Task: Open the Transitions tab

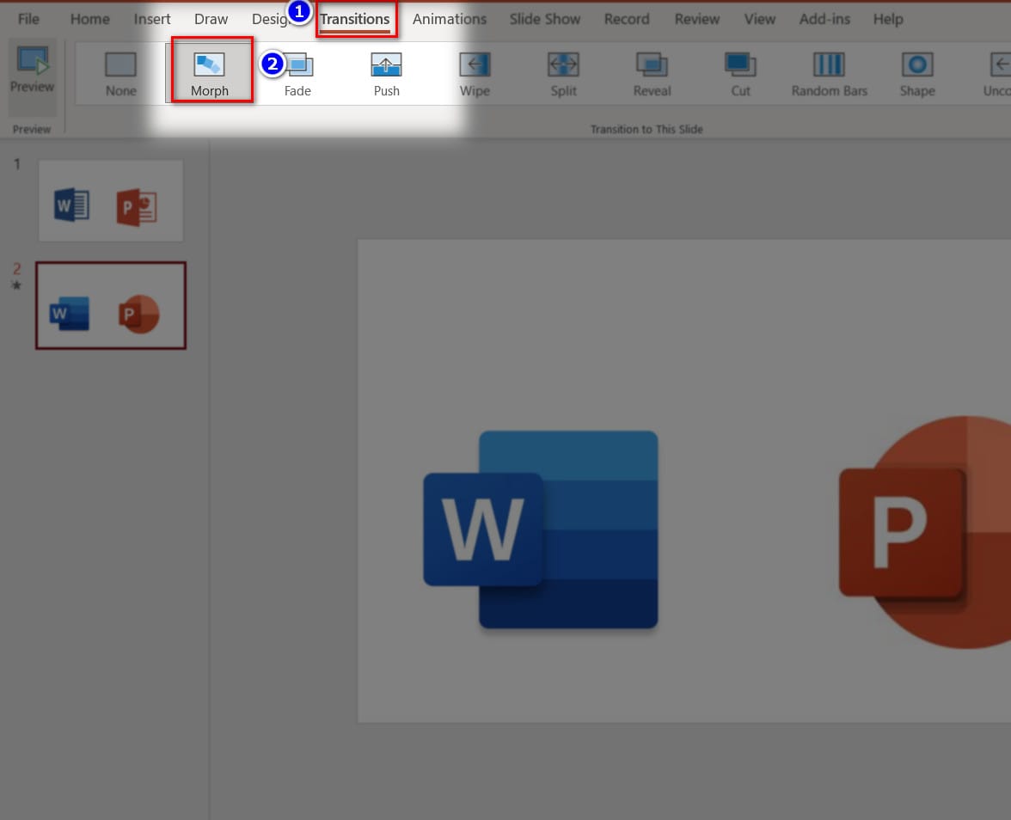Action: pos(355,19)
